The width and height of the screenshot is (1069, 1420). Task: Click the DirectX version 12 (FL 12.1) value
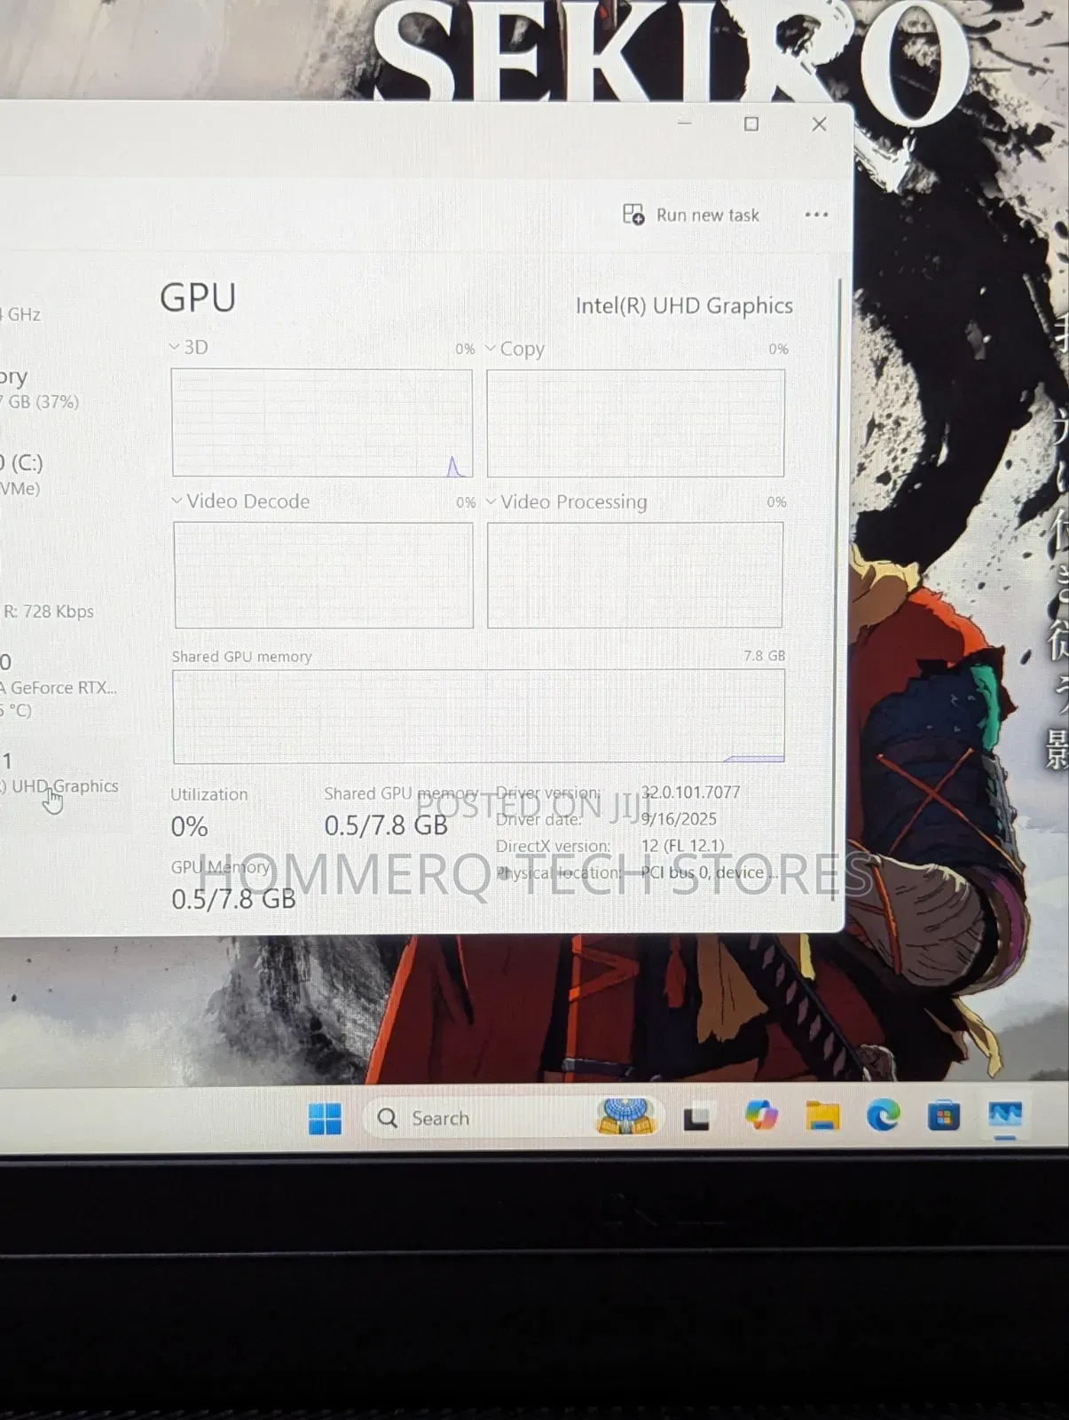(682, 845)
